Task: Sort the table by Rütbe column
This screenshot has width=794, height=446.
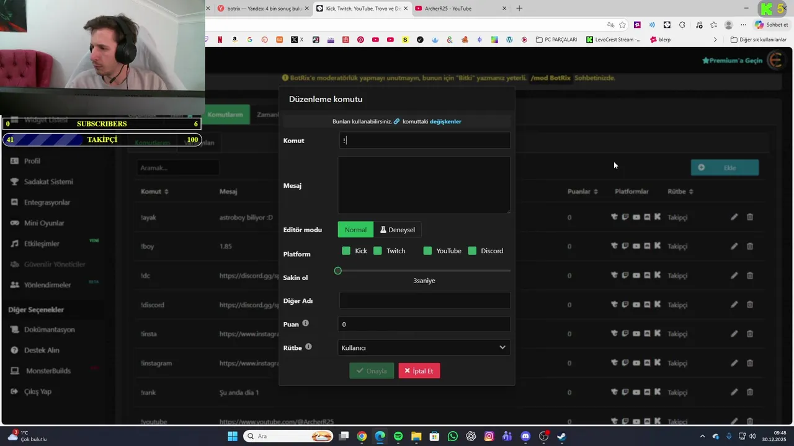Action: pyautogui.click(x=680, y=191)
